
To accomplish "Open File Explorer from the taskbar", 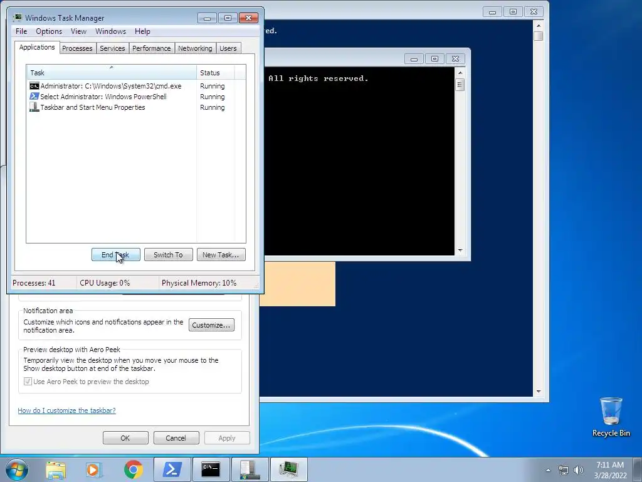I will click(56, 469).
